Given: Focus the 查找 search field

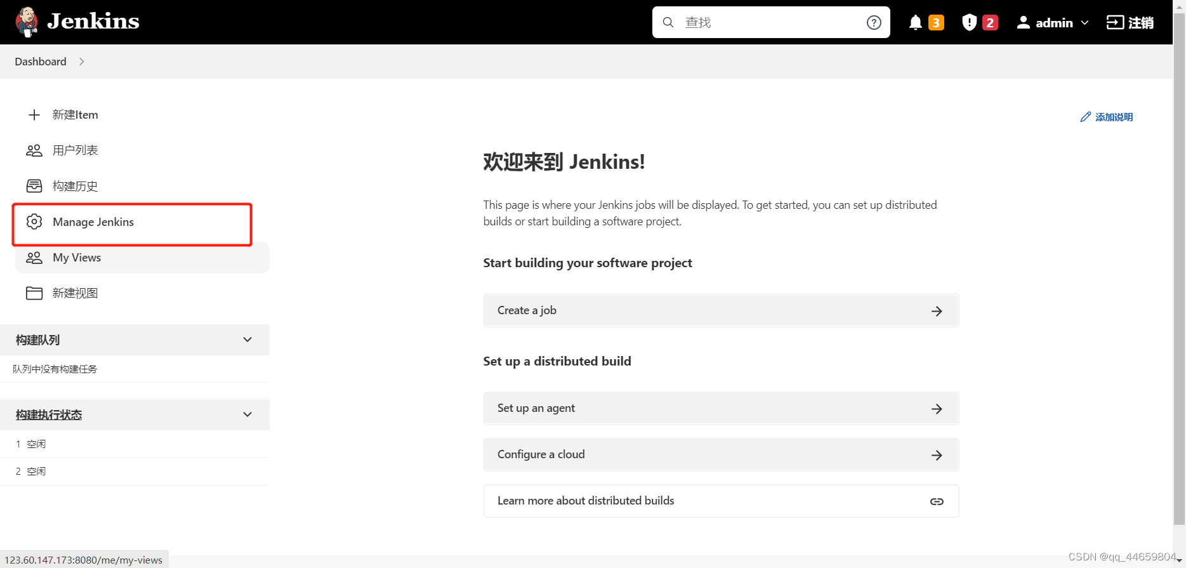Looking at the screenshot, I should tap(771, 22).
